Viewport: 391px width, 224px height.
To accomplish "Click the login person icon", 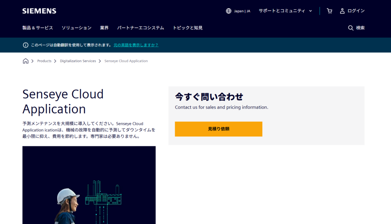I will (x=342, y=11).
